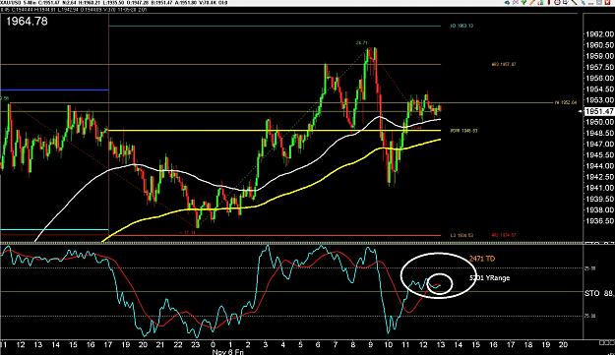Image resolution: width=615 pixels, height=355 pixels.
Task: Select the pencil drawing tool icon
Action: (x=531, y=2)
